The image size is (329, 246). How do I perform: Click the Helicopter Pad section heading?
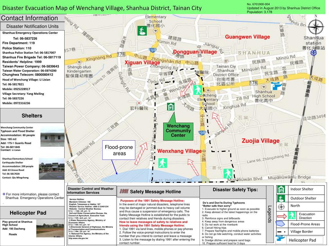click(28, 213)
